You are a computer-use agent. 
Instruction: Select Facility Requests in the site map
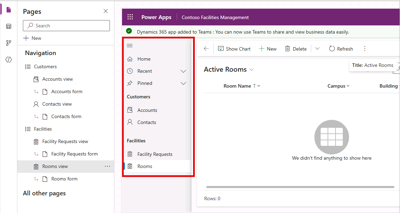(155, 154)
